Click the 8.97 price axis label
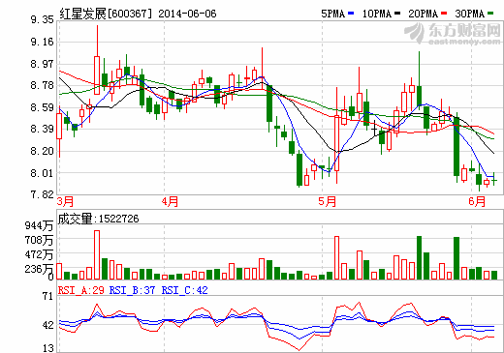504x353 pixels. click(x=42, y=64)
